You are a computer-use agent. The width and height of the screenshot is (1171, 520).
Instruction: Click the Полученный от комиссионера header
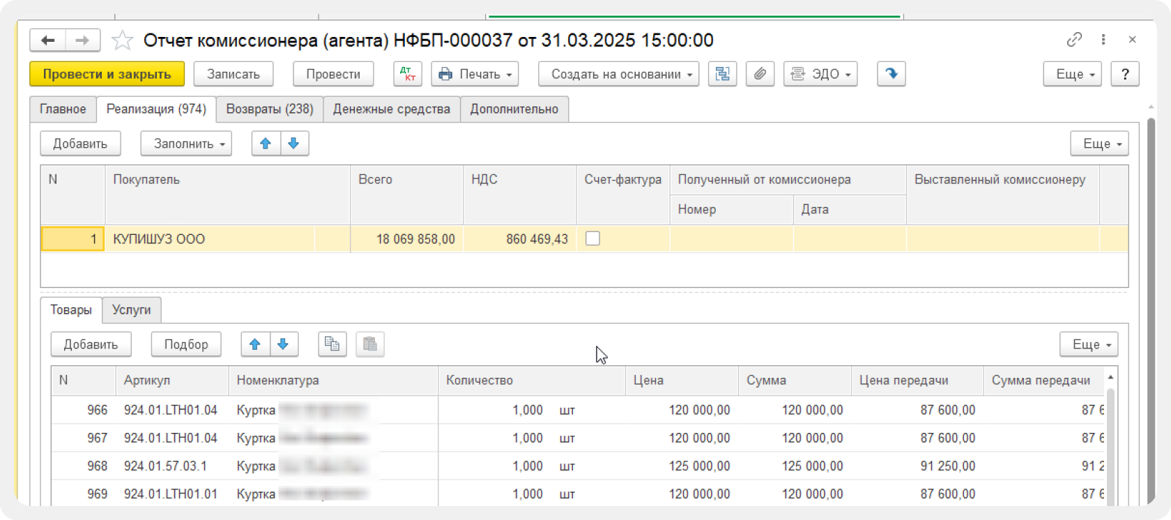tap(788, 180)
